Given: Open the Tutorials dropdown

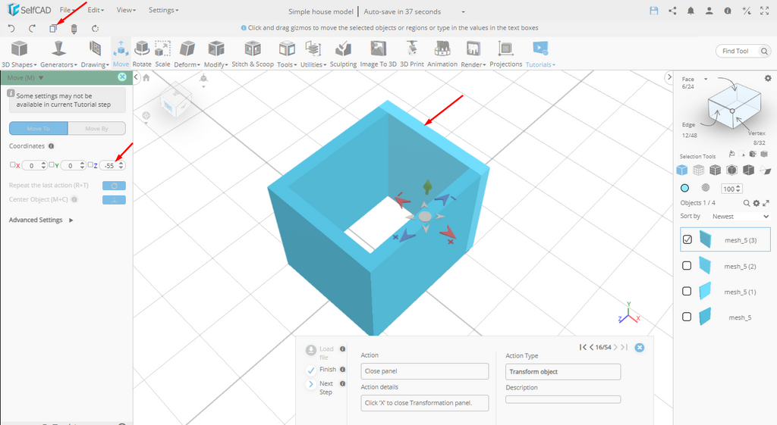Looking at the screenshot, I should [540, 54].
